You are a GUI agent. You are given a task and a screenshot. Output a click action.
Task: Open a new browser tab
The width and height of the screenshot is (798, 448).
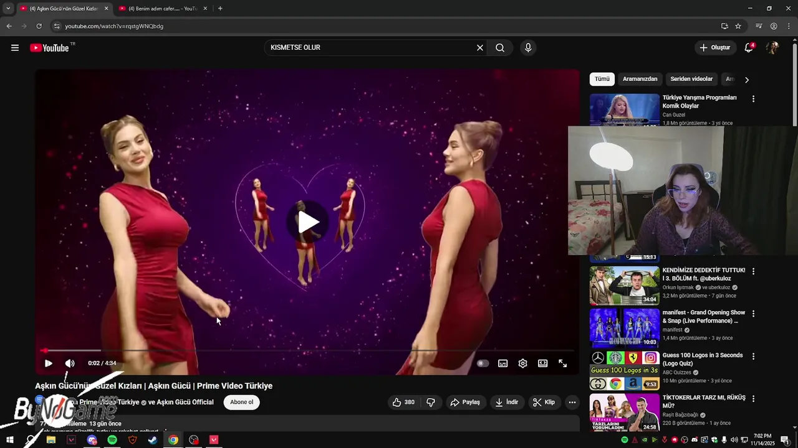pyautogui.click(x=220, y=9)
